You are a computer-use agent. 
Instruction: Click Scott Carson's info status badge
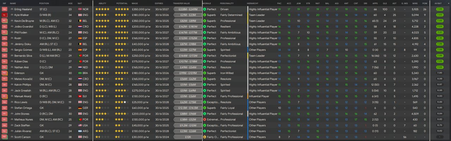5,137
